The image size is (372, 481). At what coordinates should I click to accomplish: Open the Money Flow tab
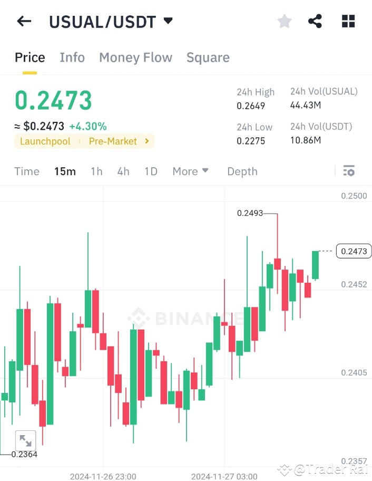135,57
